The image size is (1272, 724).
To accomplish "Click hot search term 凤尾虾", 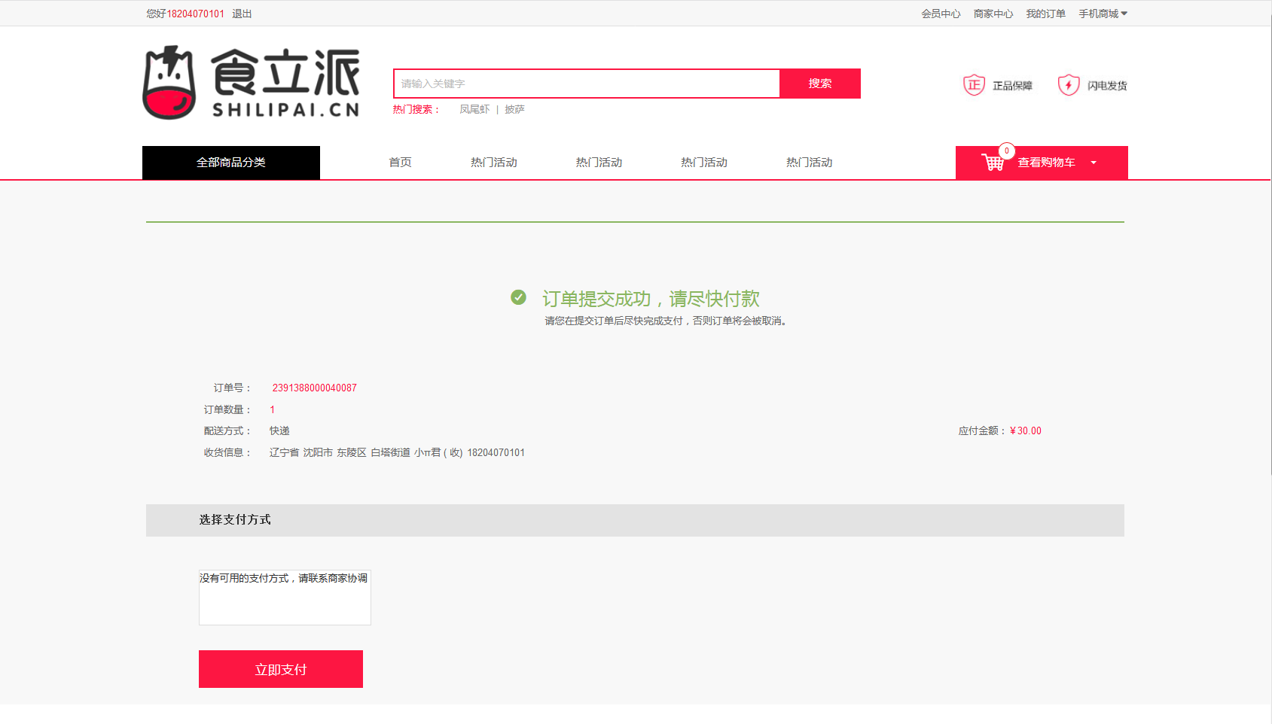I will [x=474, y=109].
